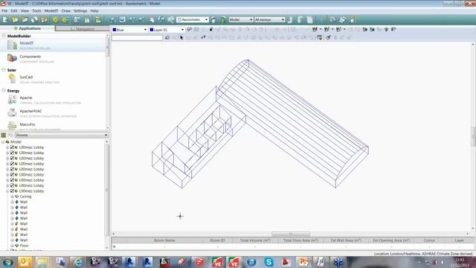Click the New model icon in the main toolbar

pos(5,20)
